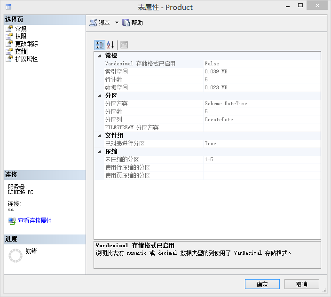The width and height of the screenshot is (331, 297).
Task: Collapse the 常规 property group
Action: 99,56
